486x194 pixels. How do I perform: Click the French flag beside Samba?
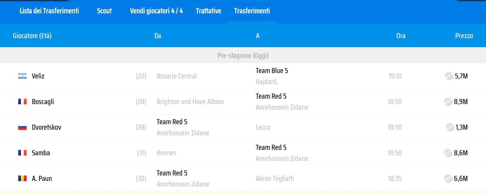pos(22,153)
